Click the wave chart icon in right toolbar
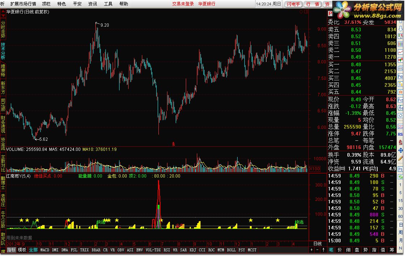405x256 pixels. (x=400, y=127)
